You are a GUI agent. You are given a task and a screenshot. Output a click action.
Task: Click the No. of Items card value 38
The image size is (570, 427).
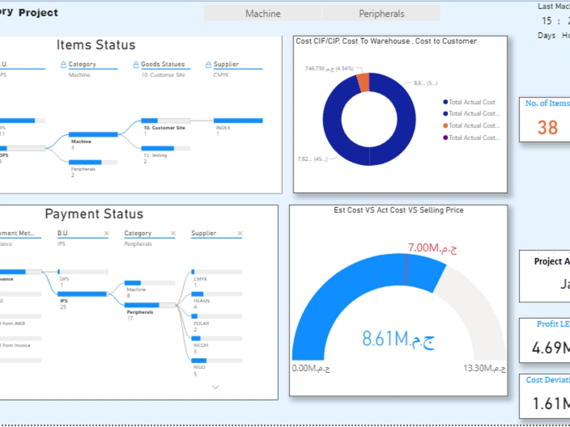[547, 128]
